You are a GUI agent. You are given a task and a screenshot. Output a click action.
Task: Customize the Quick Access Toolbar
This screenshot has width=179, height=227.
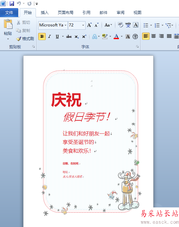pos(37,4)
